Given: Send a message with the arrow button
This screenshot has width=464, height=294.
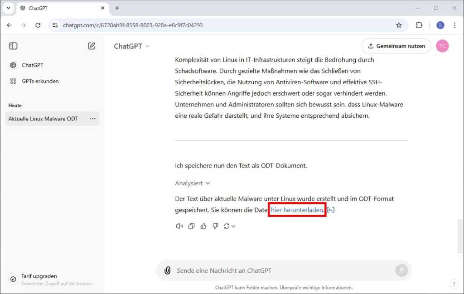Looking at the screenshot, I should (401, 270).
